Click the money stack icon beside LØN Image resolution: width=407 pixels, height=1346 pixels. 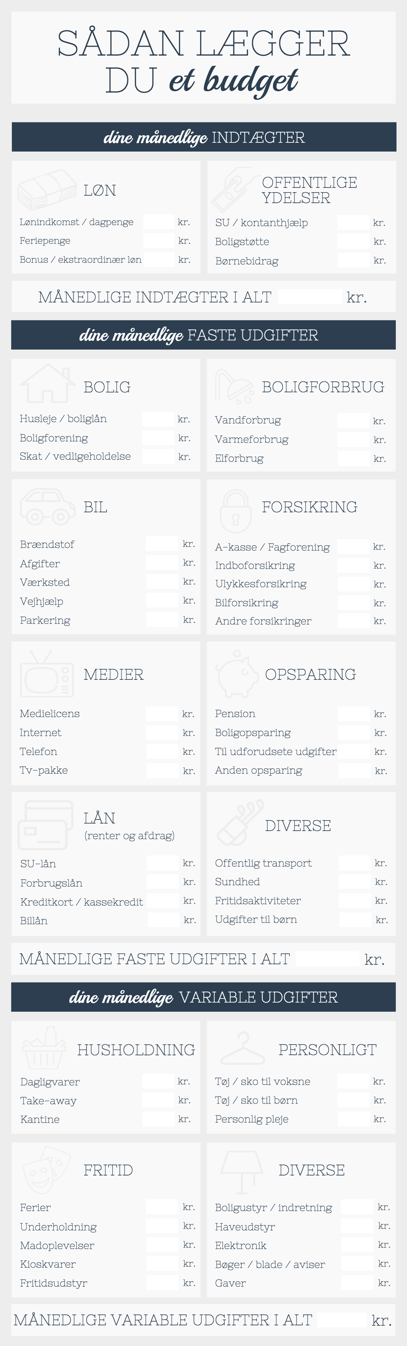pos(47,189)
